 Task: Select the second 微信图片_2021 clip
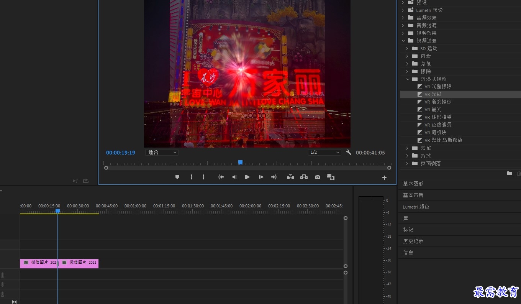tap(78, 263)
